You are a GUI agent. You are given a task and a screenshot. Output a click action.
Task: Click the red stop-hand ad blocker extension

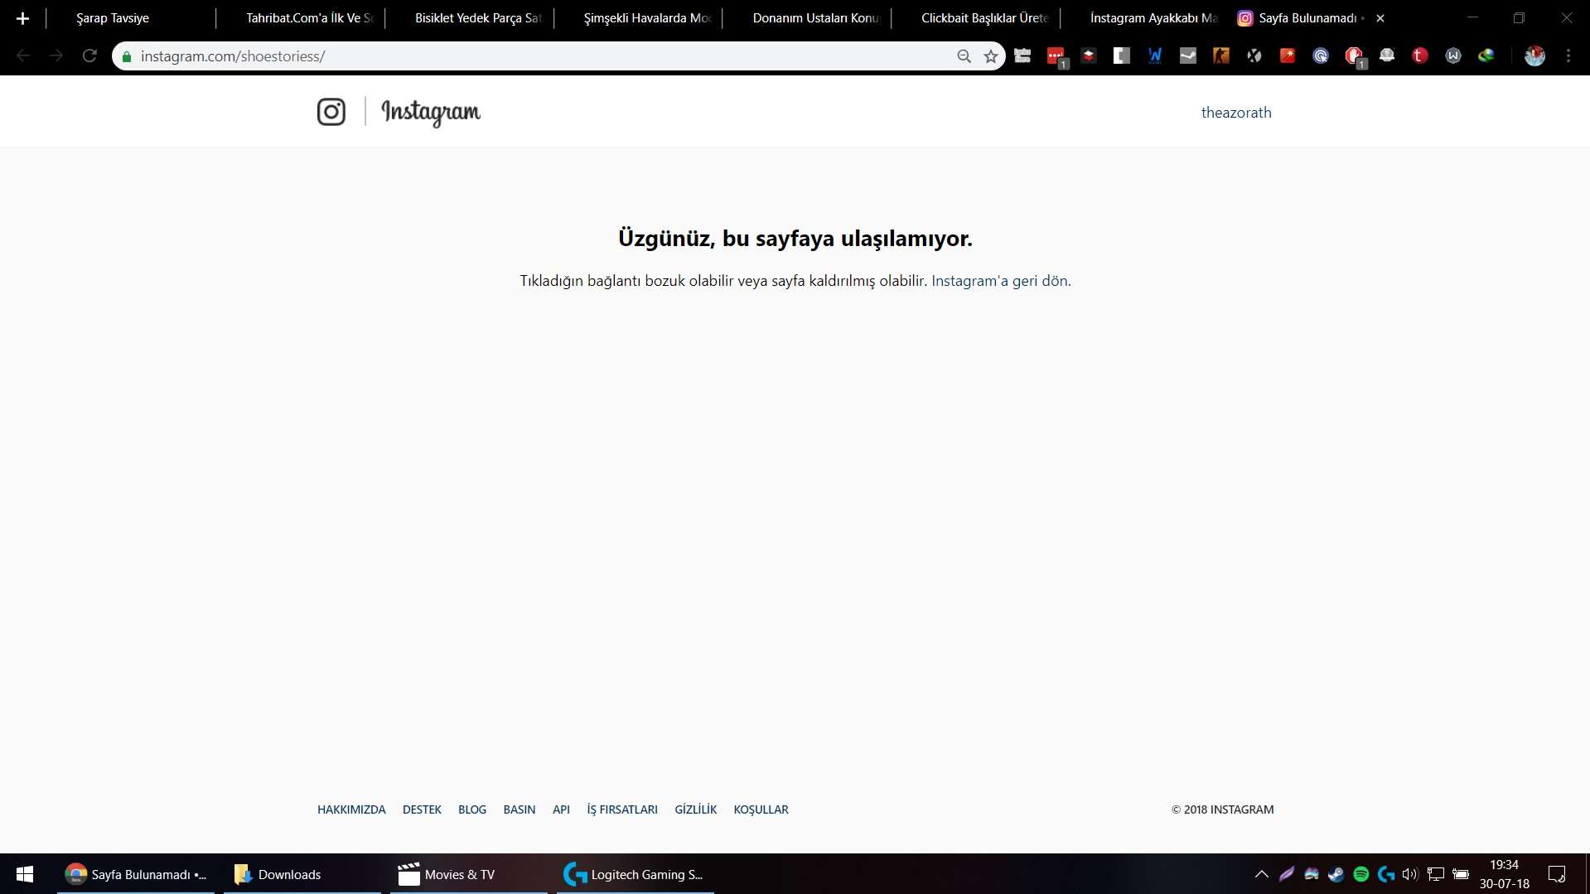coord(1353,56)
